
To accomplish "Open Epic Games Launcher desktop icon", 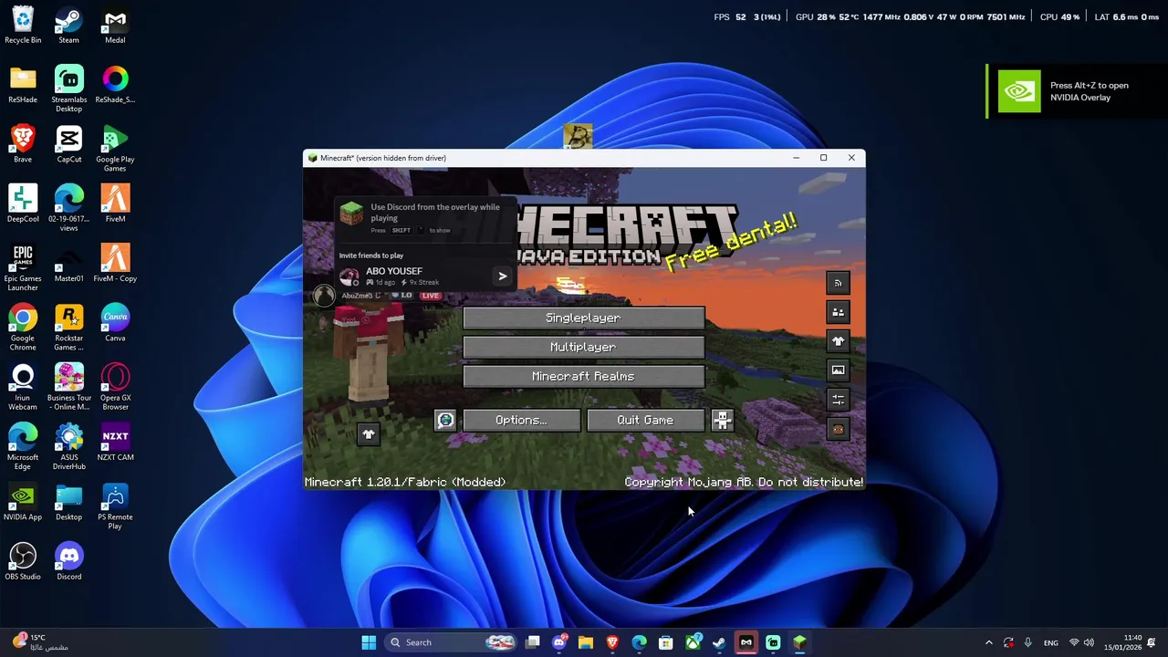I will (x=23, y=268).
